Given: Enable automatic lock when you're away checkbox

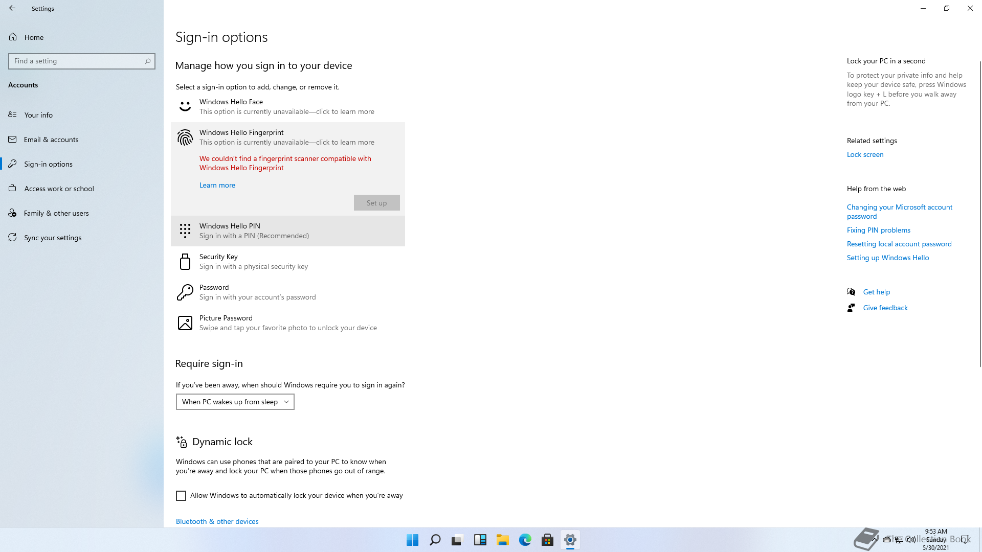Looking at the screenshot, I should (181, 496).
